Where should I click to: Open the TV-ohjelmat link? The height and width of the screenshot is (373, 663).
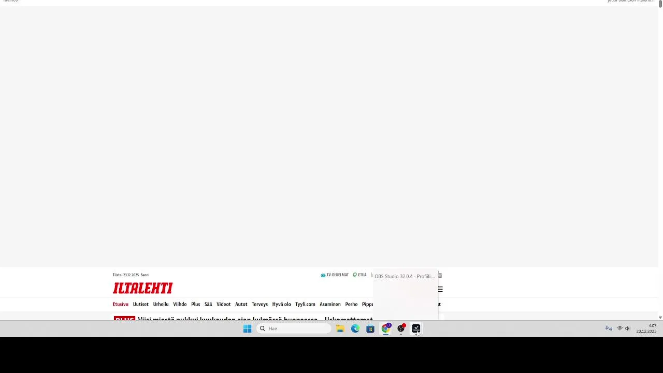[x=335, y=275]
